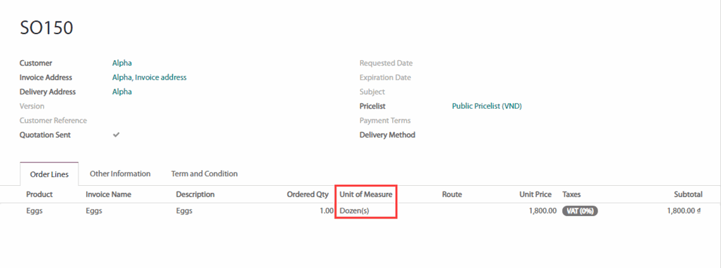Image resolution: width=721 pixels, height=268 pixels.
Task: Click the Alpha delivery address link
Action: (x=122, y=92)
